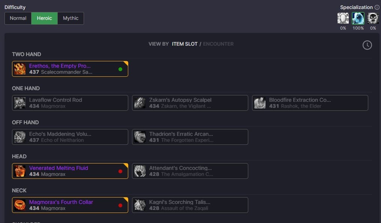View by Item Slot
Screen dimensions: 381x223
(184, 44)
